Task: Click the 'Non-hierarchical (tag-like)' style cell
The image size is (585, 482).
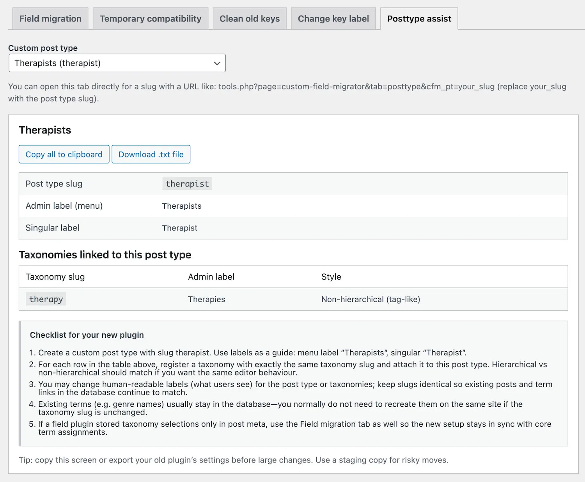Action: 370,299
